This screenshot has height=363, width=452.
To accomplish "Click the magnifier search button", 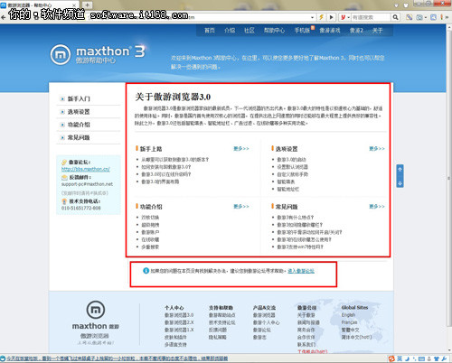I will click(x=395, y=17).
